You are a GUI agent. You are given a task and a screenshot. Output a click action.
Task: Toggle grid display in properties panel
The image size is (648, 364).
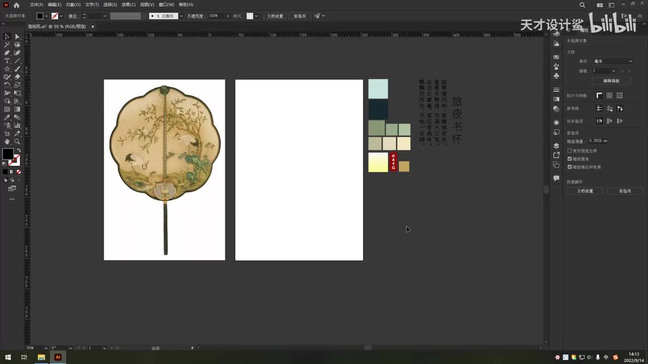click(x=610, y=96)
